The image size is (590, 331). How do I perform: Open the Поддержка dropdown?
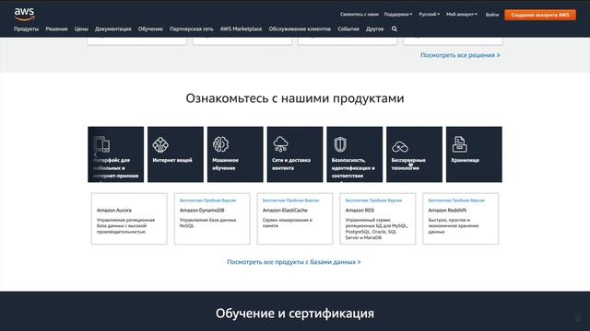pos(398,15)
